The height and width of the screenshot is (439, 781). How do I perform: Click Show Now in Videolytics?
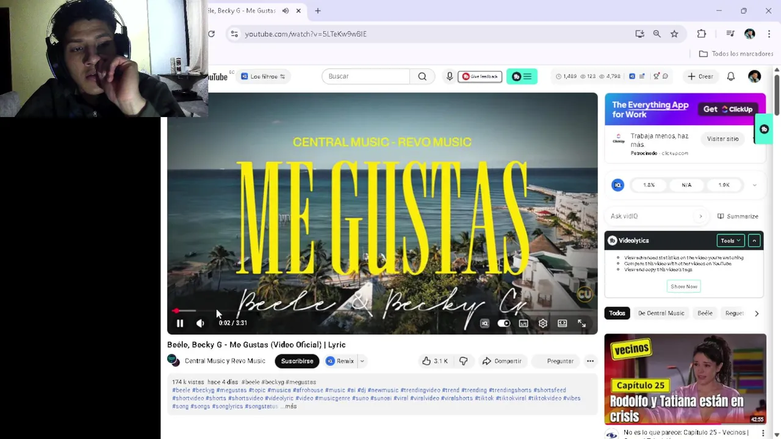[x=684, y=287]
